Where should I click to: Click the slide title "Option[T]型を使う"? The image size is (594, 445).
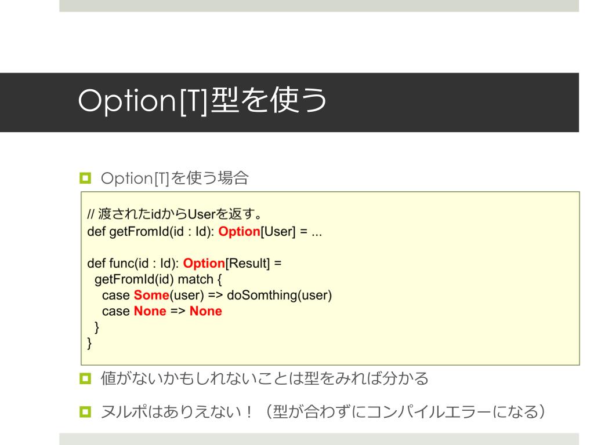202,102
